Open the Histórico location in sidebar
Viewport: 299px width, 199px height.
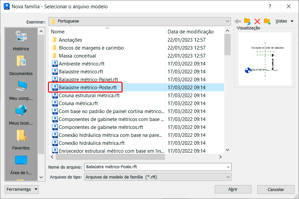21,40
